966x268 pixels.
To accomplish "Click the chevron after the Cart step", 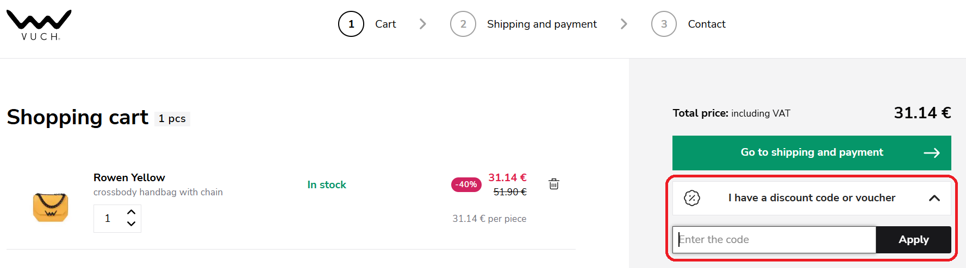I will tap(423, 24).
